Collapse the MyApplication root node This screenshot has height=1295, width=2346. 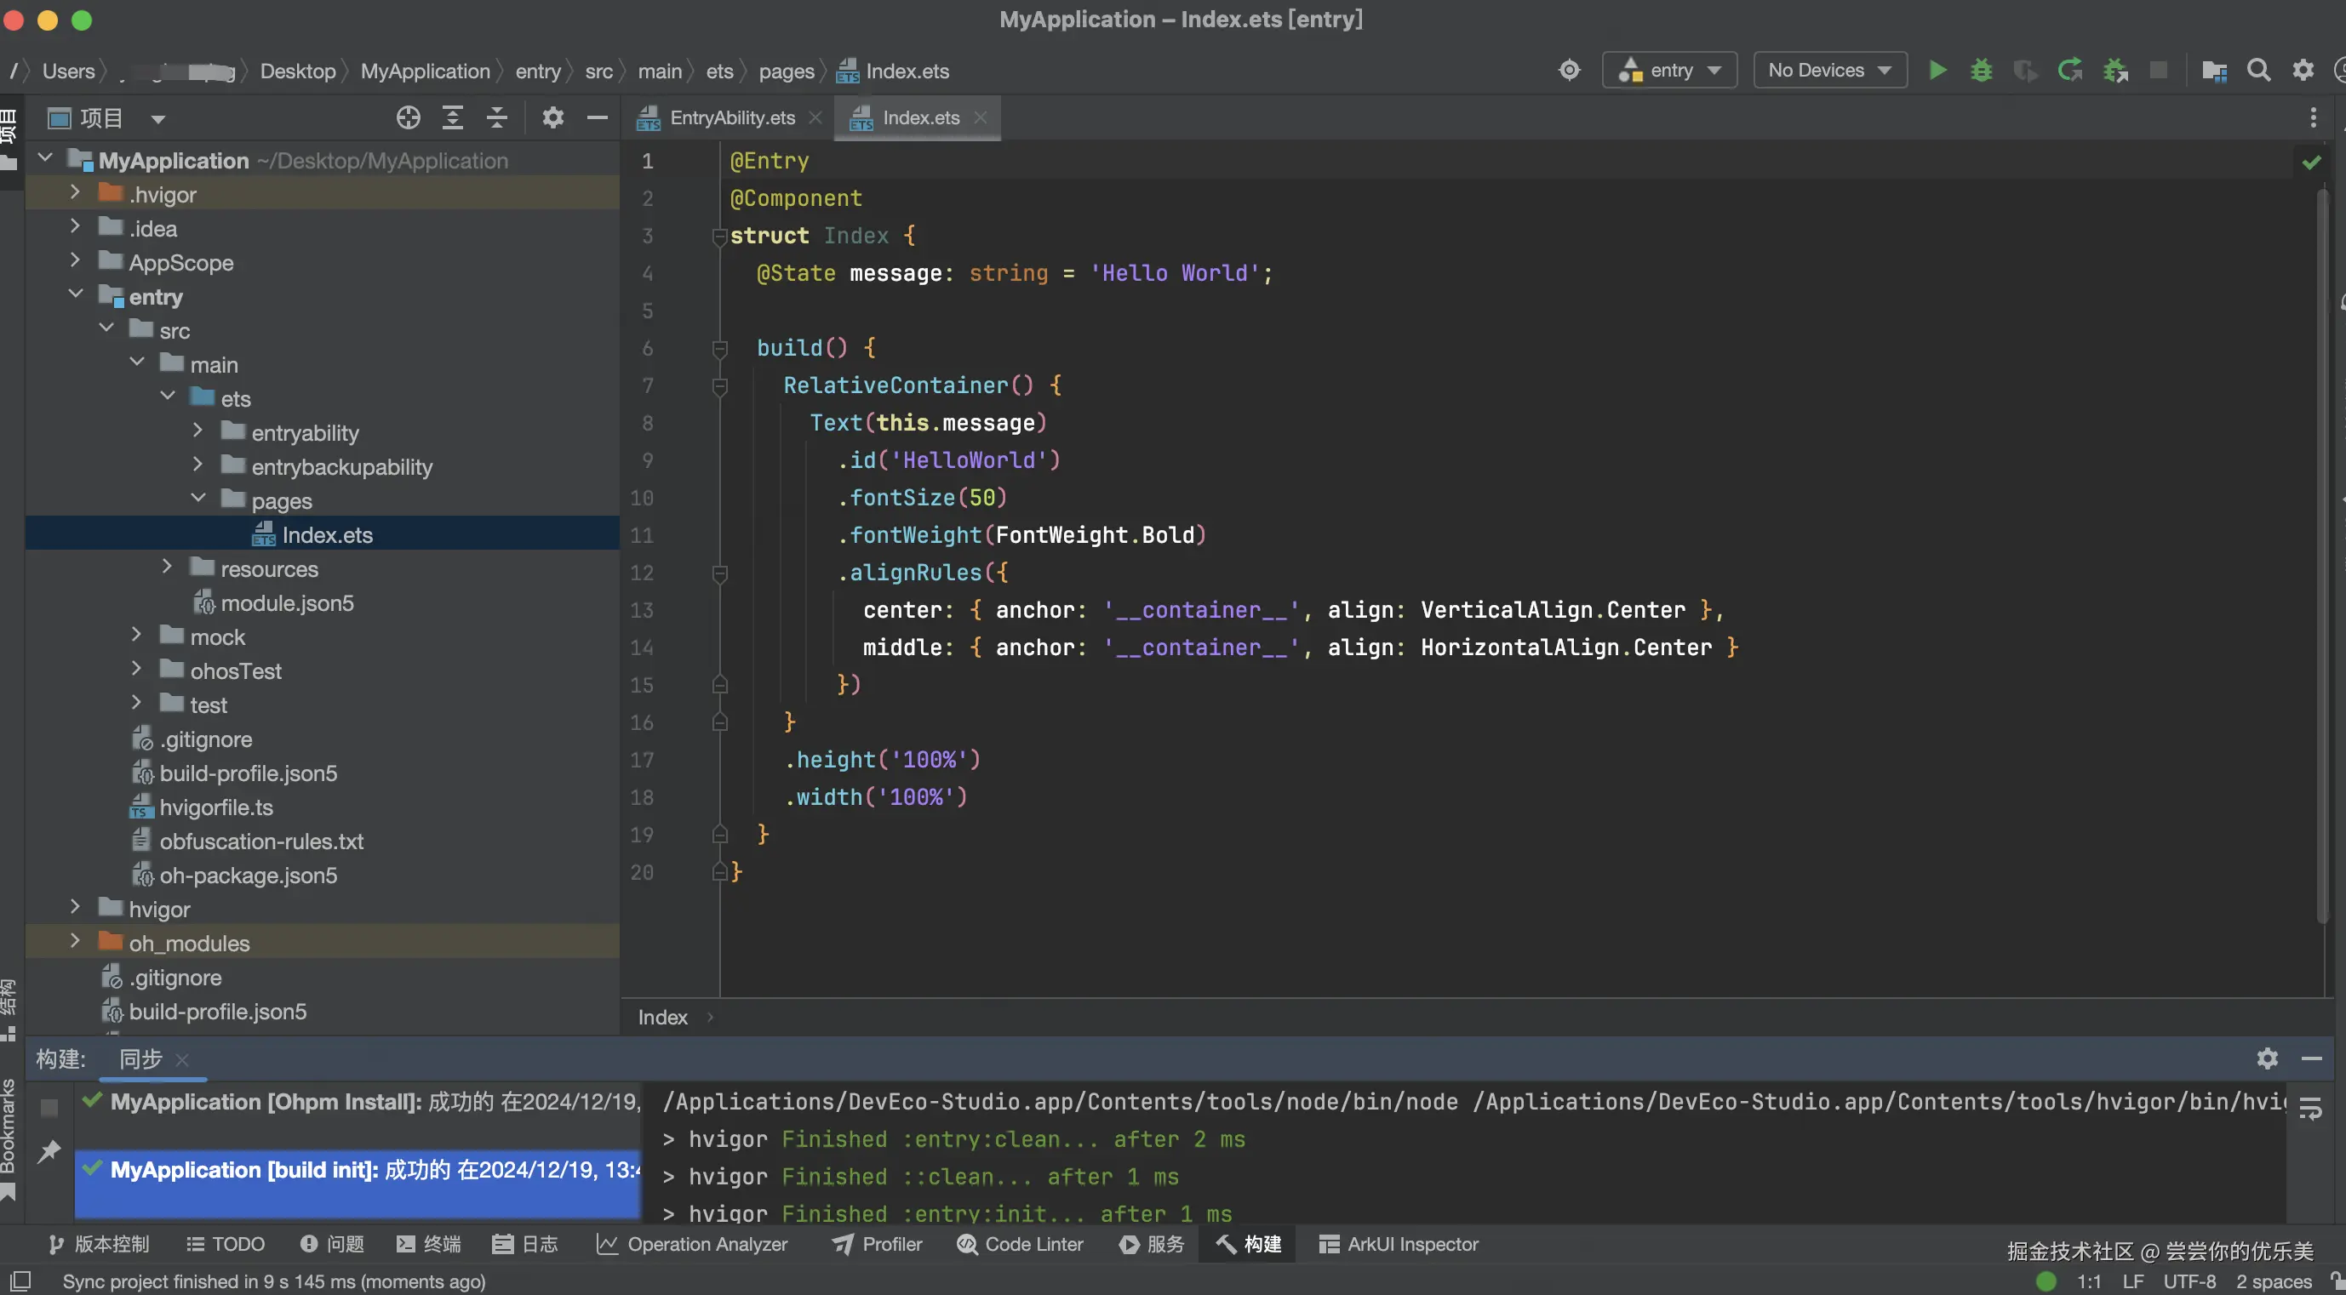tap(44, 158)
